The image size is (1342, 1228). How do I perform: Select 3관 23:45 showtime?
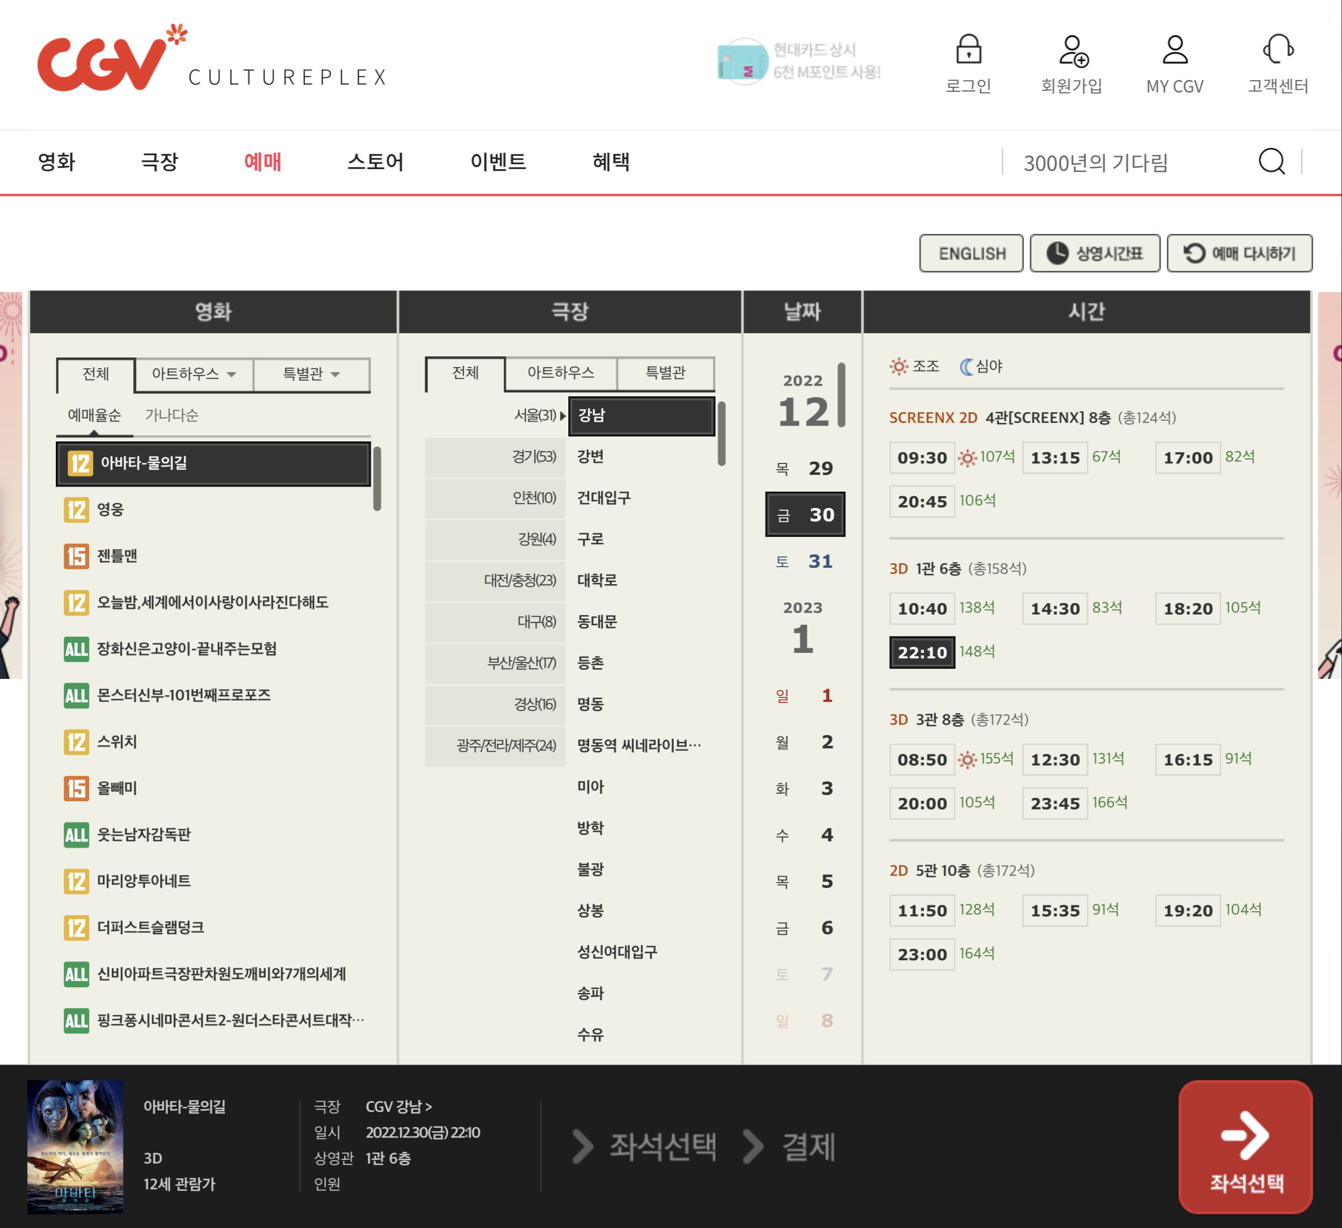[x=1055, y=804]
